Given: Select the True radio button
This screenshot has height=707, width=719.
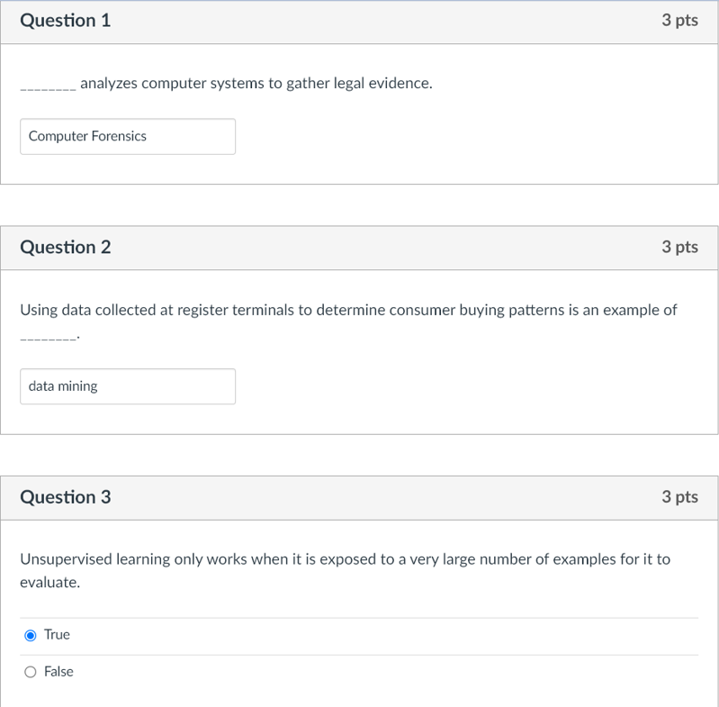Looking at the screenshot, I should tap(31, 635).
